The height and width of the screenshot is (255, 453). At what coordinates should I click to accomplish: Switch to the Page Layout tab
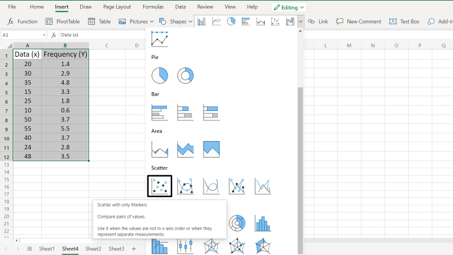pyautogui.click(x=117, y=7)
